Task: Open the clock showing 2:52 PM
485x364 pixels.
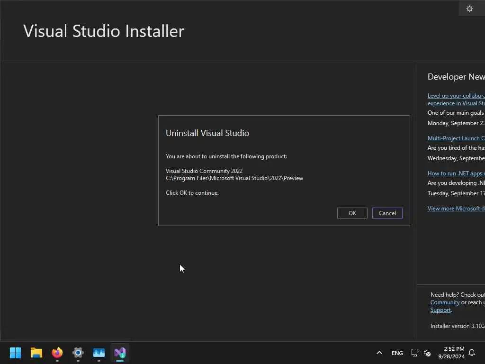Action: (451, 353)
